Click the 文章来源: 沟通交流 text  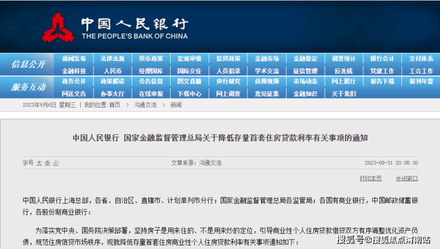point(196,163)
